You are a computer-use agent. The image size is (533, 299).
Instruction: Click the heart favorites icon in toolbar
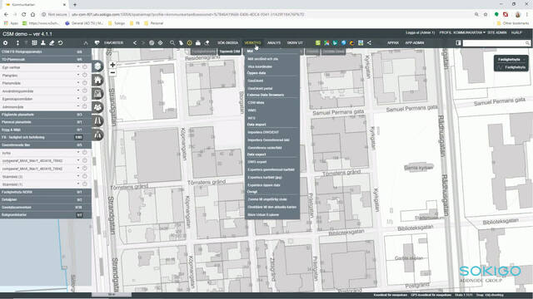click(97, 43)
